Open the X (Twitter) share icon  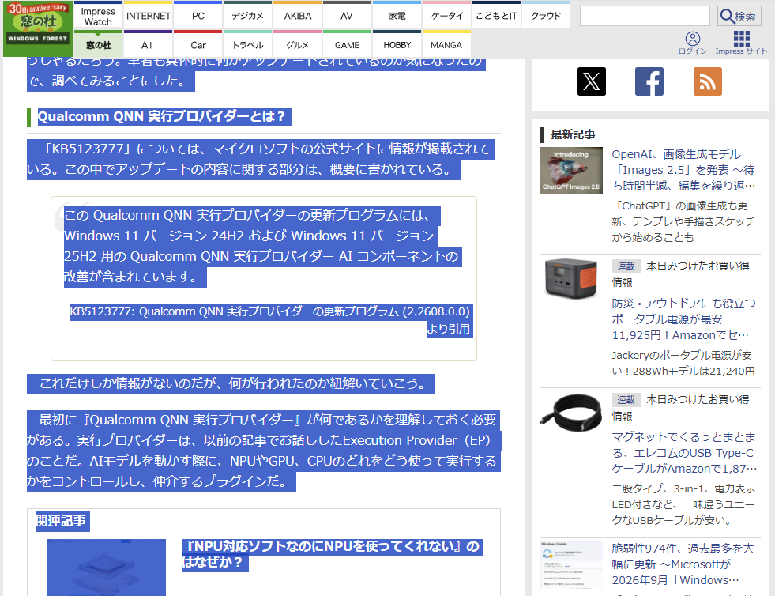592,81
